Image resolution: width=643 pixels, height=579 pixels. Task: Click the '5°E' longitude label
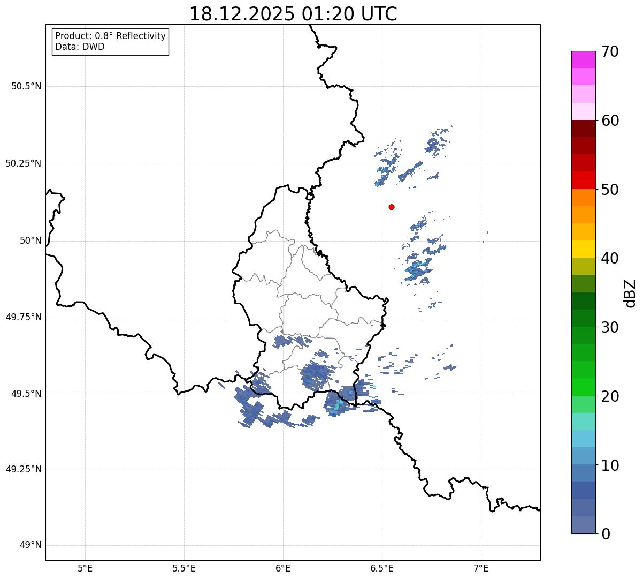tap(85, 568)
